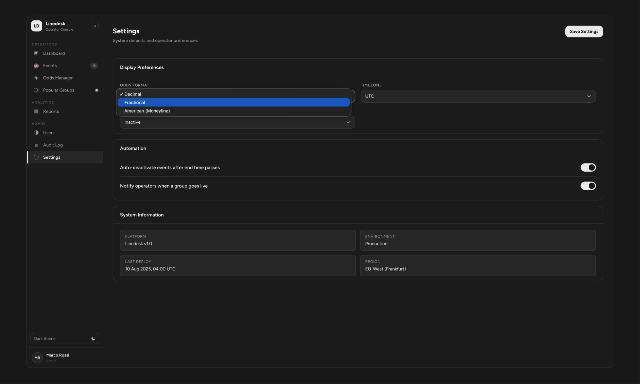Click the Dashboard icon in sidebar
The height and width of the screenshot is (384, 640).
click(x=36, y=53)
